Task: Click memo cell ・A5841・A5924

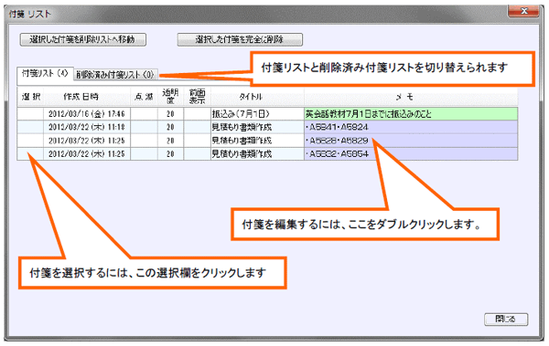Action: (411, 127)
